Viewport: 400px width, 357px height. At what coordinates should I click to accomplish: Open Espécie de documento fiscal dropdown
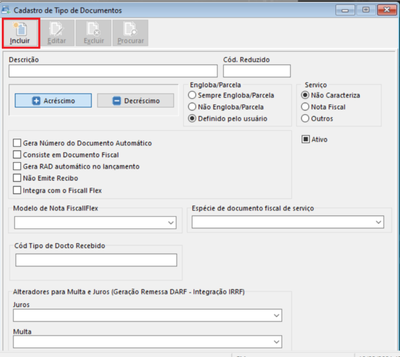(x=288, y=222)
